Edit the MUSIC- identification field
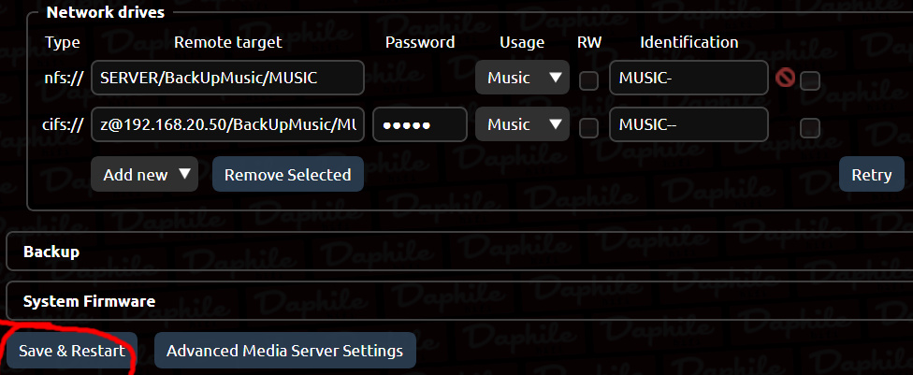The image size is (913, 375). pos(688,79)
